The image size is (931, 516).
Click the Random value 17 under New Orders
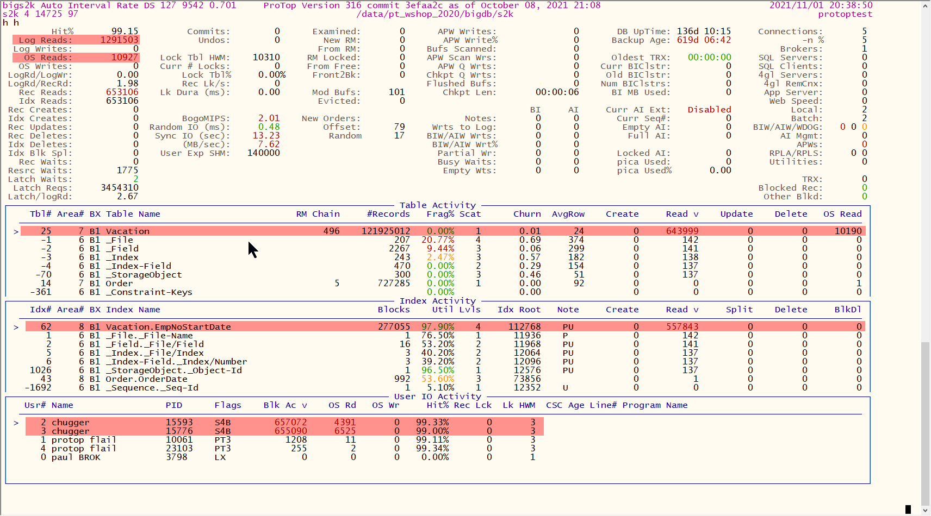click(x=400, y=136)
